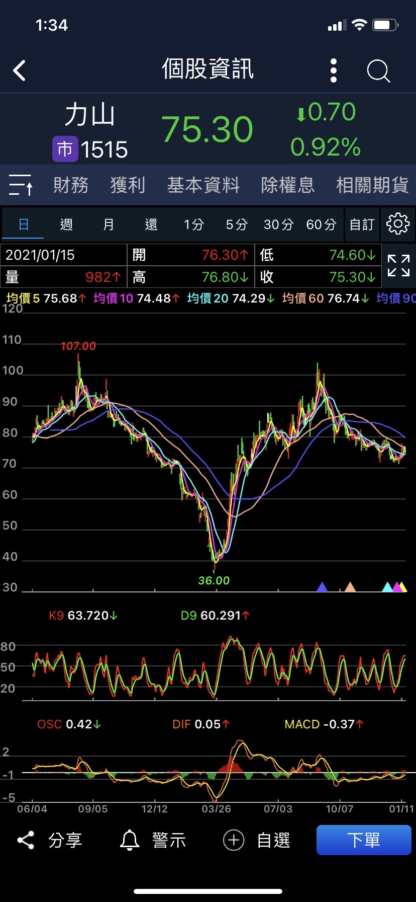Tap the share icon at the bottom

[x=26, y=840]
